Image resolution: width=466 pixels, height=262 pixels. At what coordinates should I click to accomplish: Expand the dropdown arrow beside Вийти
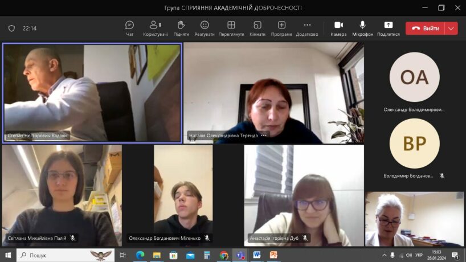click(x=451, y=28)
